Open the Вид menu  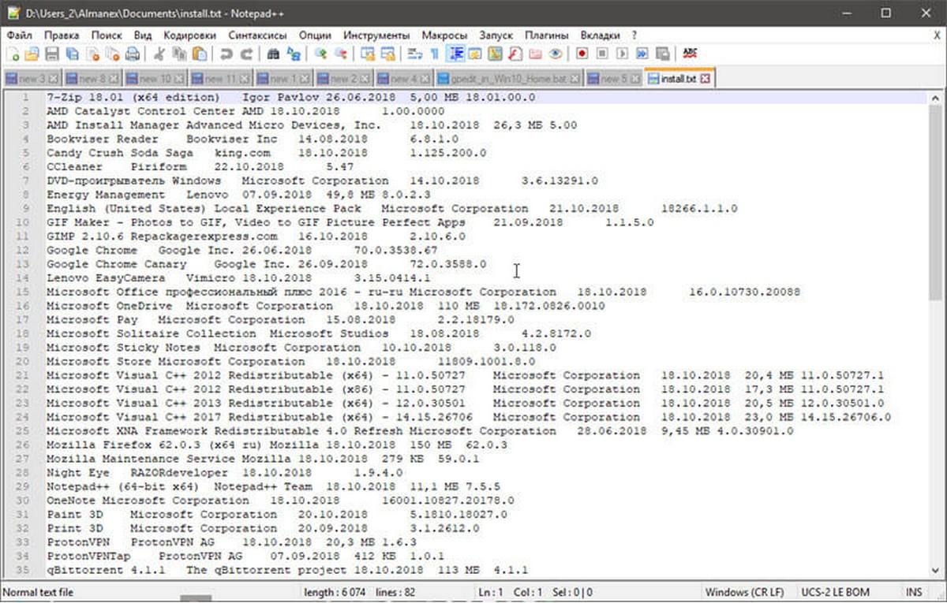143,35
